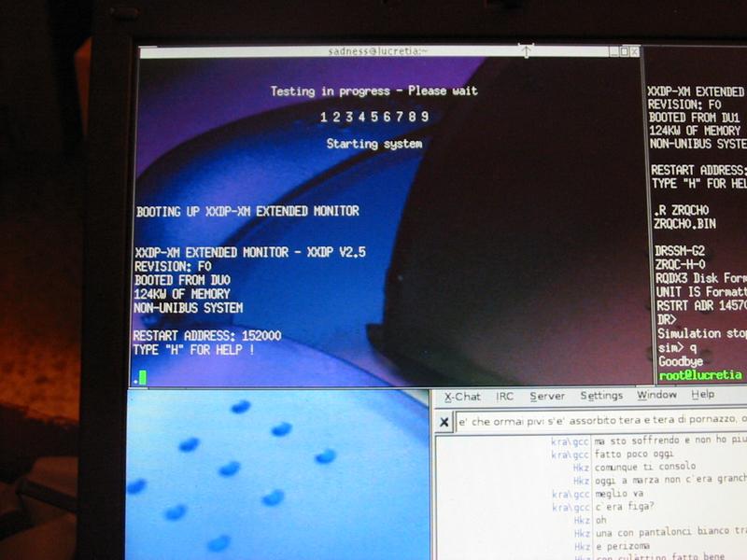Open the X-Chat menu
The width and height of the screenshot is (747, 560).
pos(462,397)
